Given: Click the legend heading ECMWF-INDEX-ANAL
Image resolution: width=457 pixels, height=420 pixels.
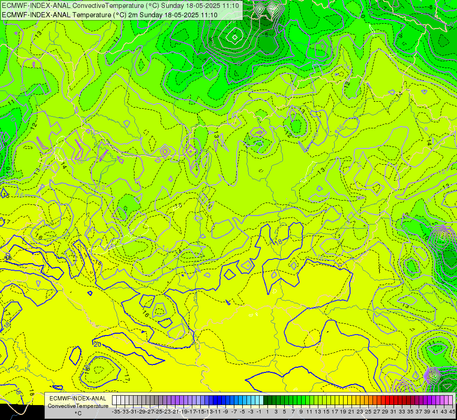Looking at the screenshot, I should pyautogui.click(x=78, y=399).
